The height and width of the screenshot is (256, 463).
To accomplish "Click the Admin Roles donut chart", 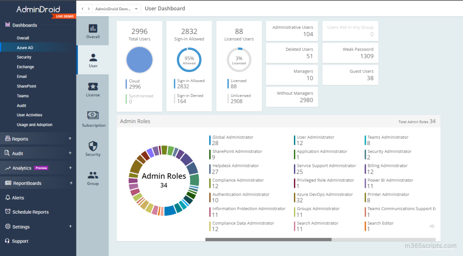I will (164, 181).
